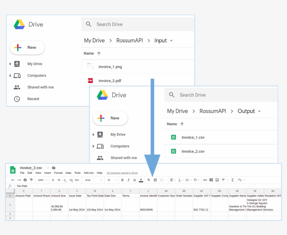Open horizontal align dropdown
The height and width of the screenshot is (235, 287).
[x=173, y=180]
